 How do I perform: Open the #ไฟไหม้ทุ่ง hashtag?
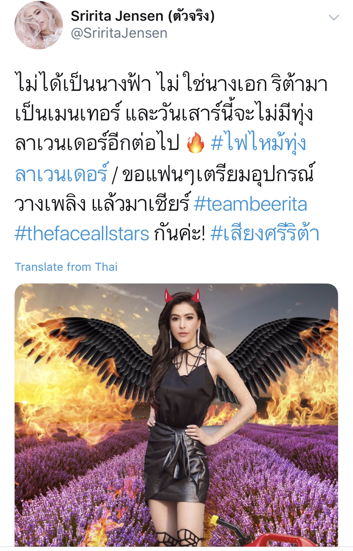258,142
